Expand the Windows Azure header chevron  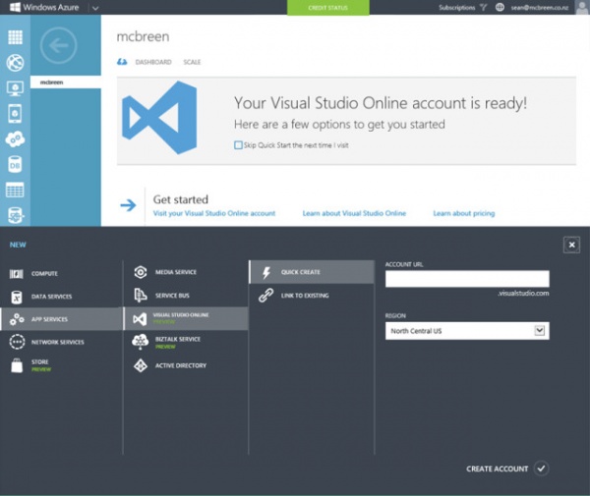[95, 8]
